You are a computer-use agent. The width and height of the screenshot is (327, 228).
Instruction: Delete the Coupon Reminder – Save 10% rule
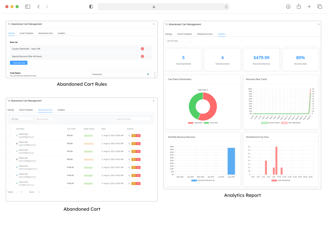142,49
